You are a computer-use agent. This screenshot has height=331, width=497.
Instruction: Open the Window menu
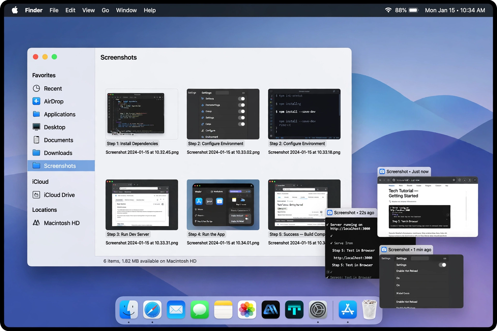pyautogui.click(x=126, y=10)
